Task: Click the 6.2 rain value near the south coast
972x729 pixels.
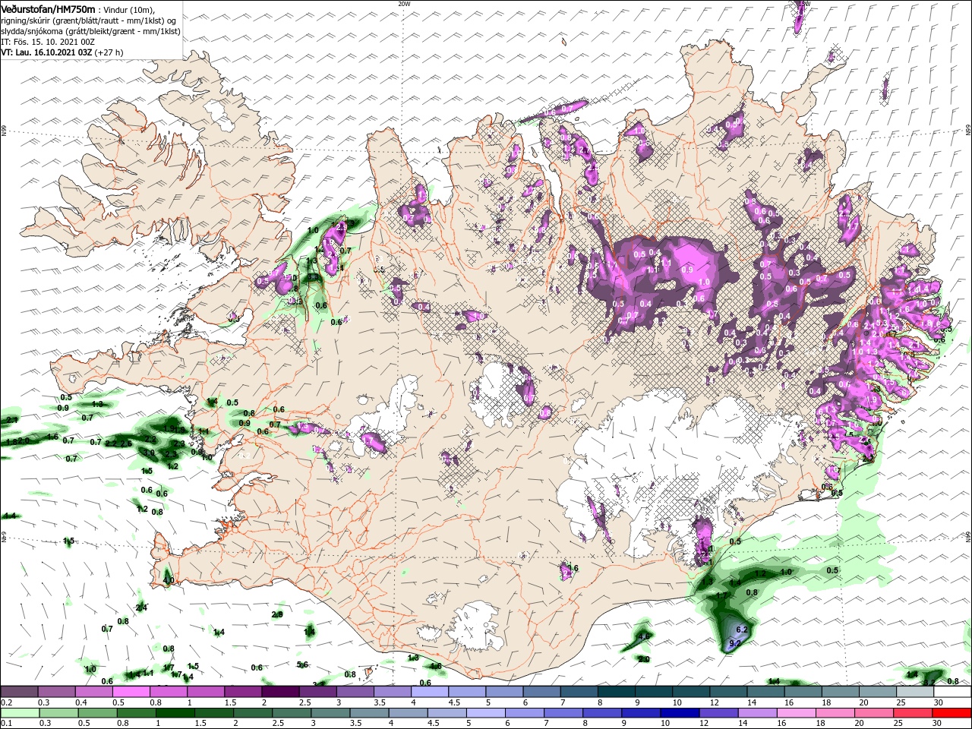Action: 742,630
